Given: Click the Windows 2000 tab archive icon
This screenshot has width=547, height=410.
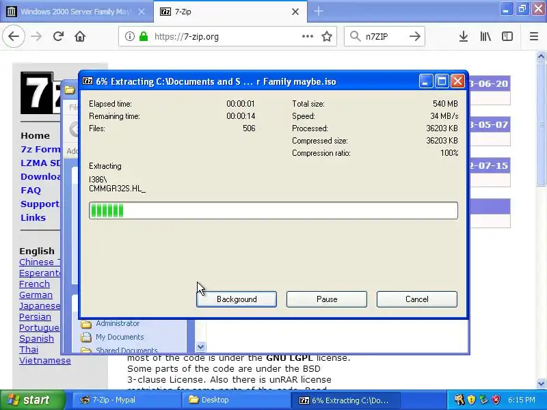Looking at the screenshot, I should pyautogui.click(x=12, y=12).
